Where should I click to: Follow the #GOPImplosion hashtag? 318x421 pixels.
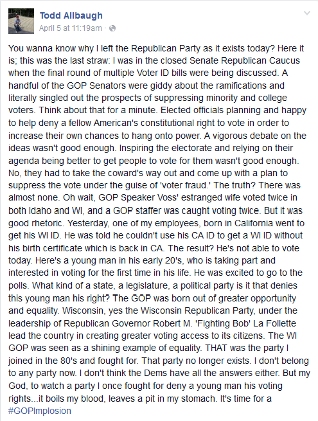click(x=40, y=411)
